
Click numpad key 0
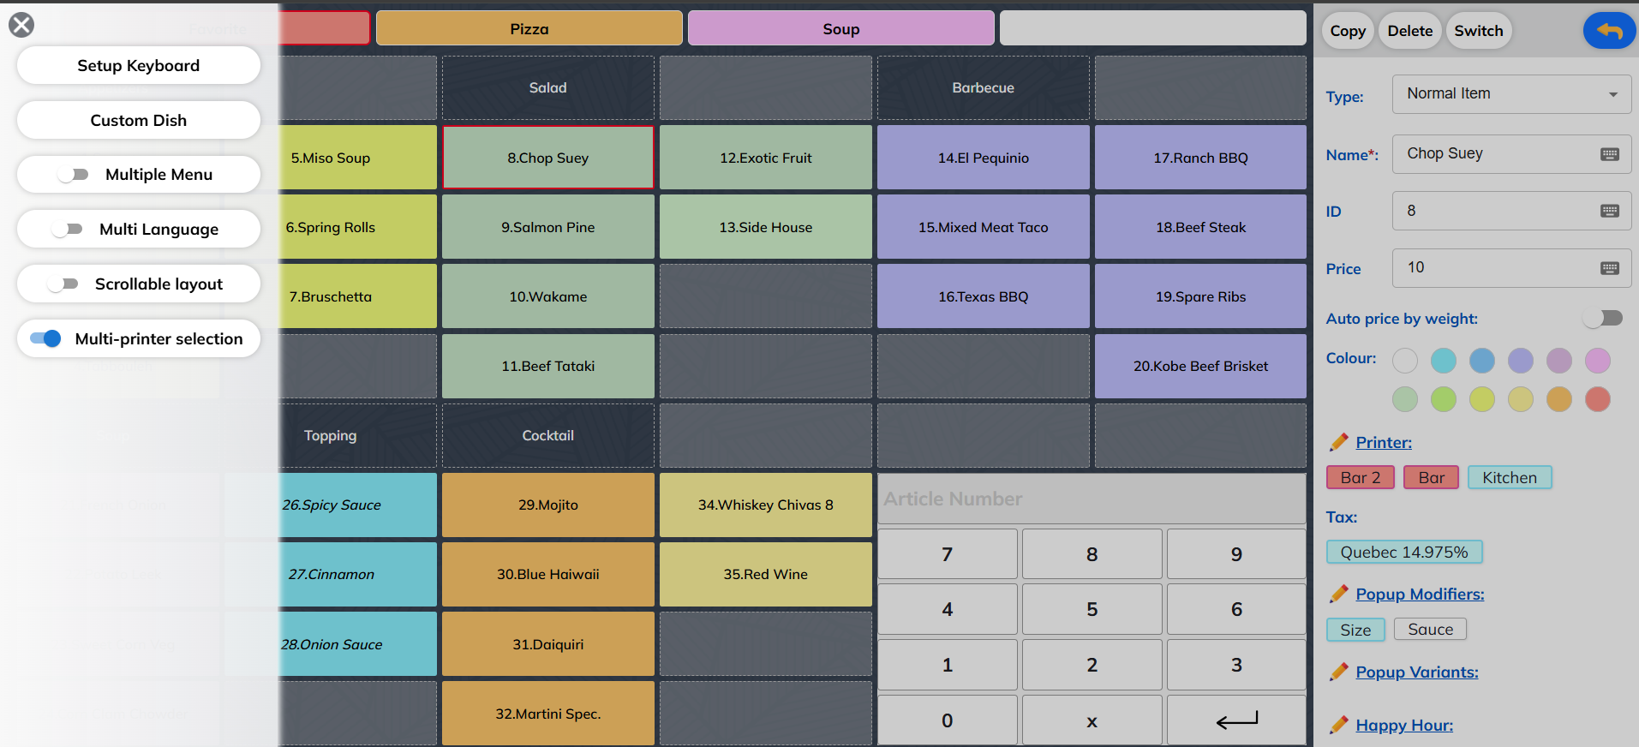[948, 720]
